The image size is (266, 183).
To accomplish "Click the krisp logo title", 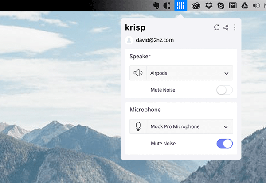I will (x=135, y=27).
